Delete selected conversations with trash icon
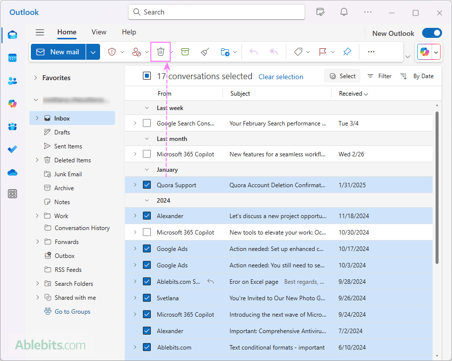The width and height of the screenshot is (452, 361). tap(161, 52)
